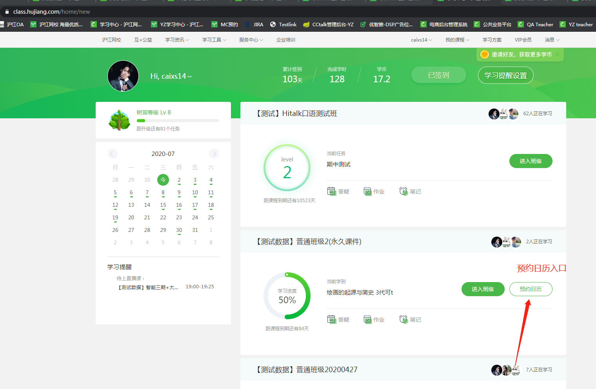The height and width of the screenshot is (389, 596).
Task: Select 企业培训 in the top navigation
Action: pos(285,40)
